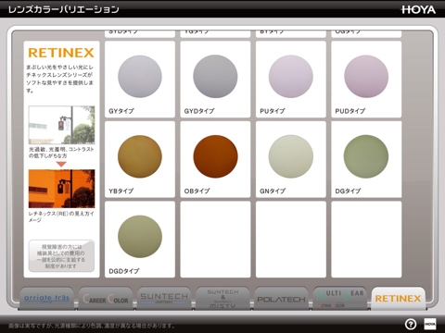Pick the YB type yellow-brown lens
This screenshot has height=333, width=445.
click(x=140, y=159)
